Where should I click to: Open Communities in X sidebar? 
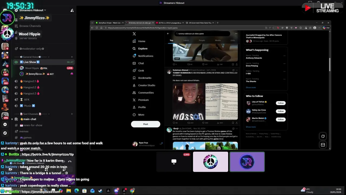(x=143, y=93)
